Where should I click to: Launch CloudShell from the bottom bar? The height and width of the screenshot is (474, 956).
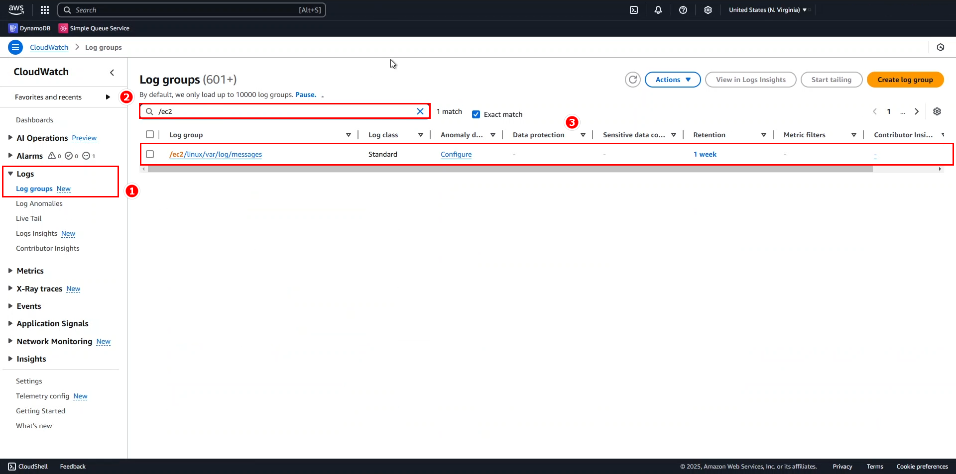[28, 466]
